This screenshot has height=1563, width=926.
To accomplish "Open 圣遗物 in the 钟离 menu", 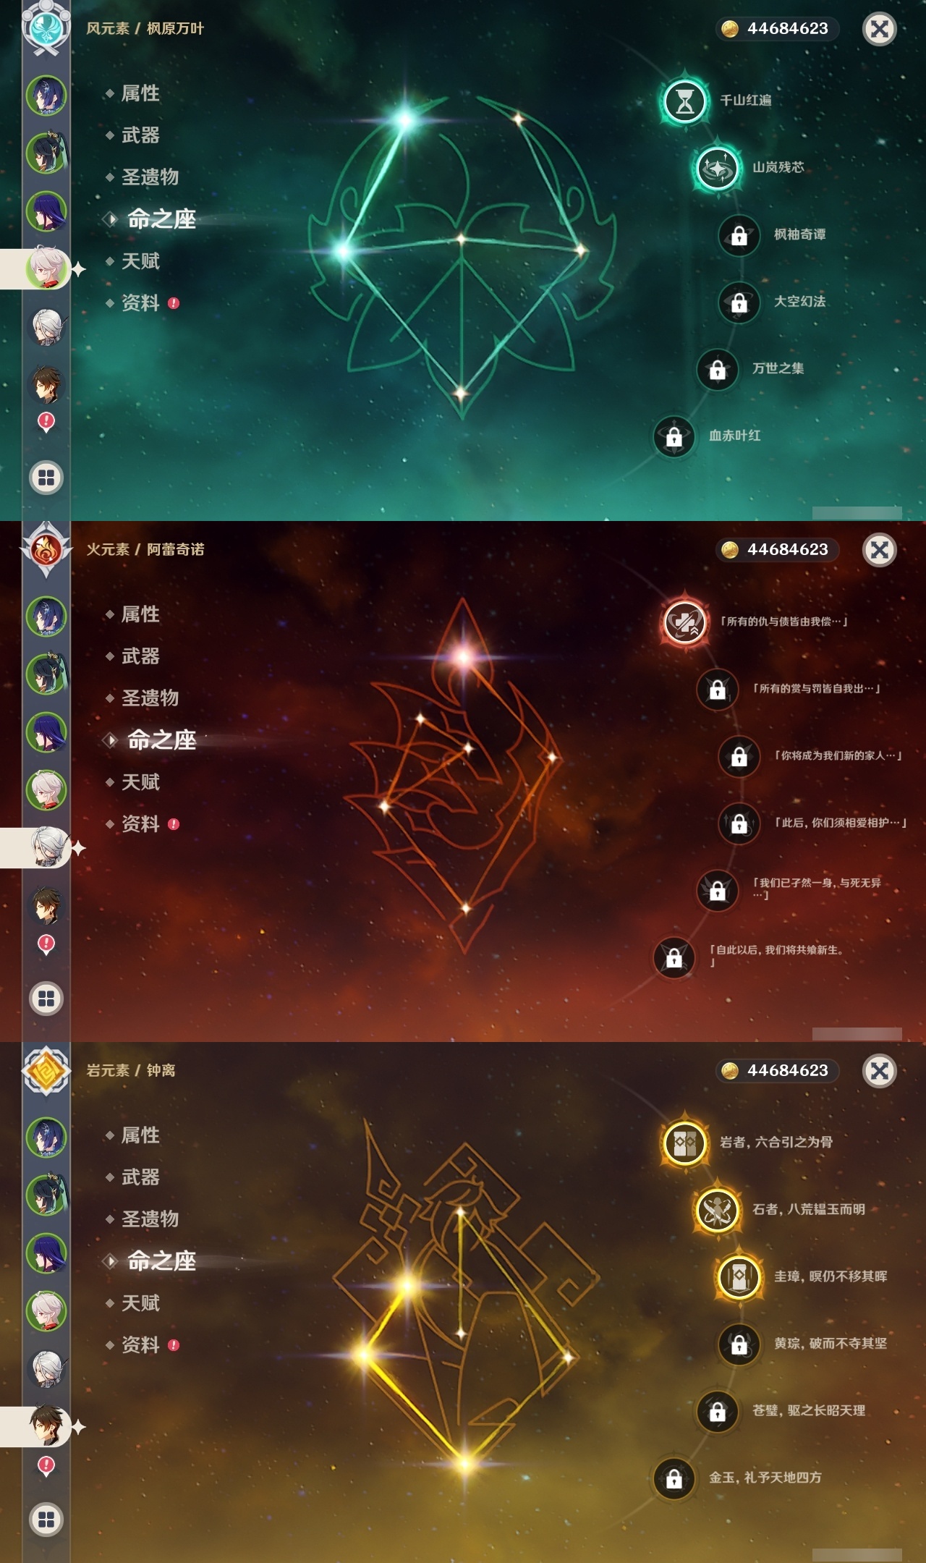I will [150, 1219].
